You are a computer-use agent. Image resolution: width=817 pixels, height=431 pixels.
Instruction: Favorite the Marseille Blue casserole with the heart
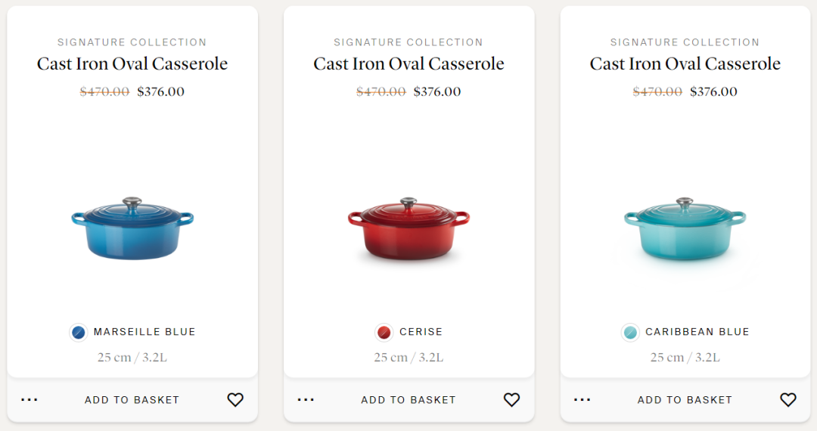coord(235,400)
